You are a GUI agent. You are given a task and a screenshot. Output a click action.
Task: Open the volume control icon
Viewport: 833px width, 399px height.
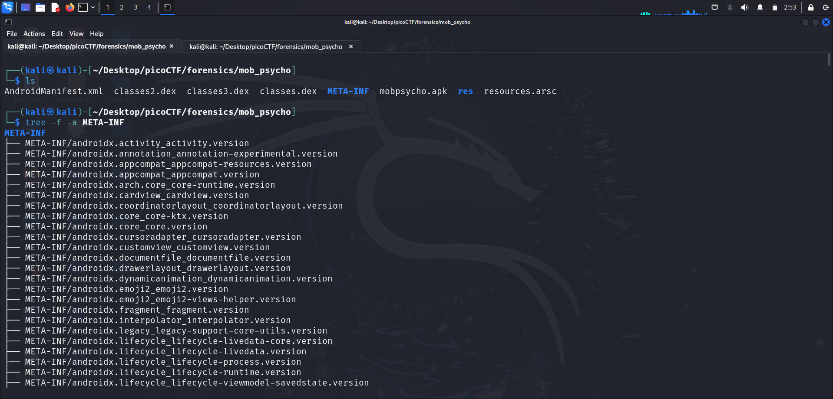744,7
